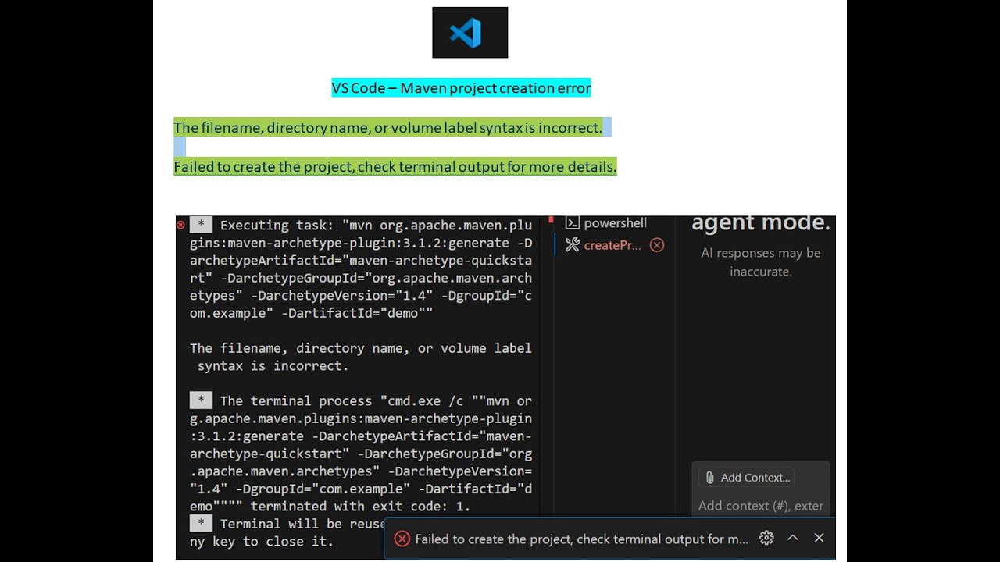Click the red error marker beside Executing task
The image size is (1000, 562).
pos(180,225)
